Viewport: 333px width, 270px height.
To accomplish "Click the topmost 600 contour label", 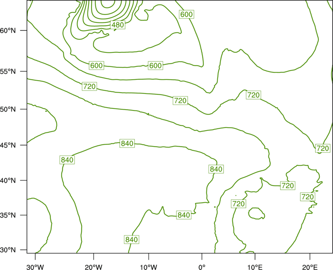I will pos(186,14).
